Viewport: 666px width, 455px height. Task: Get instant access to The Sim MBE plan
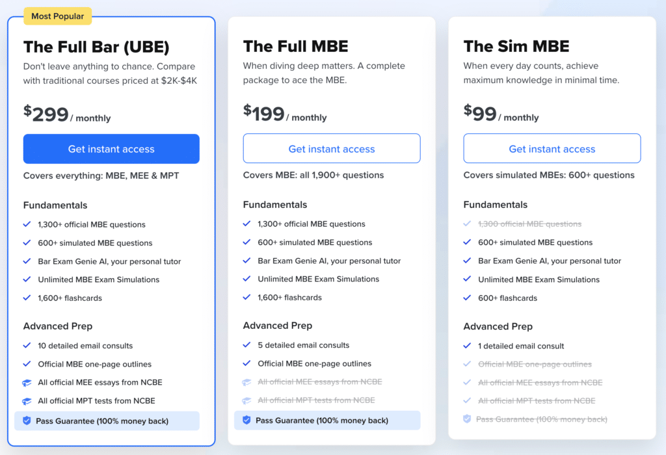point(552,149)
